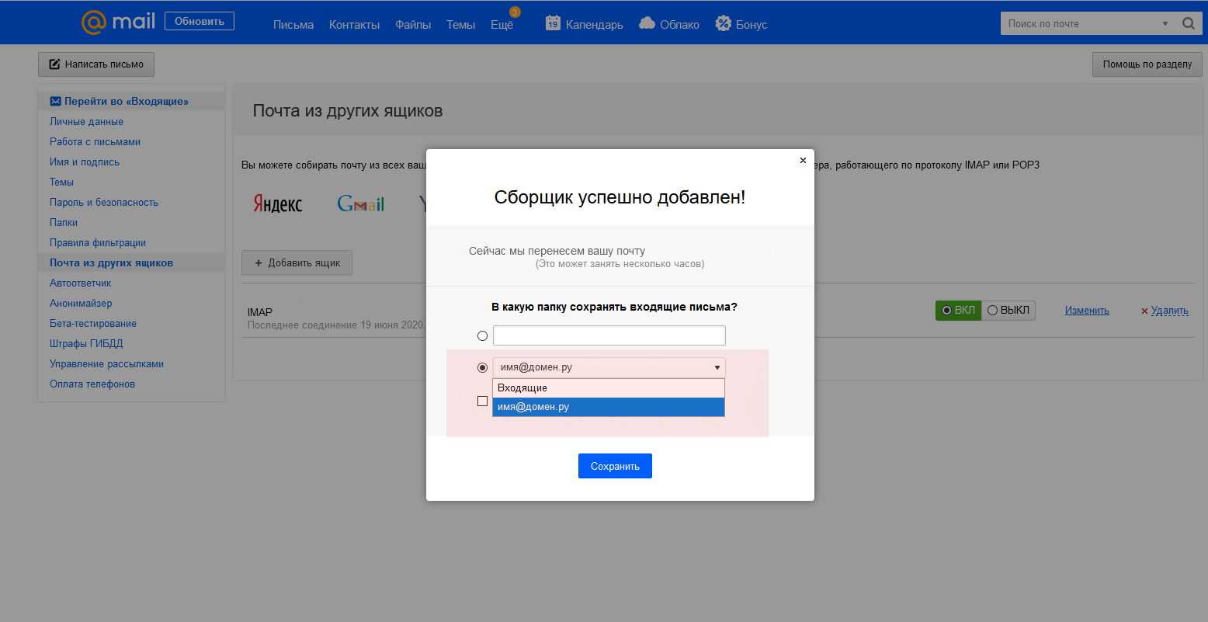Click the Yandex logo

tap(277, 203)
